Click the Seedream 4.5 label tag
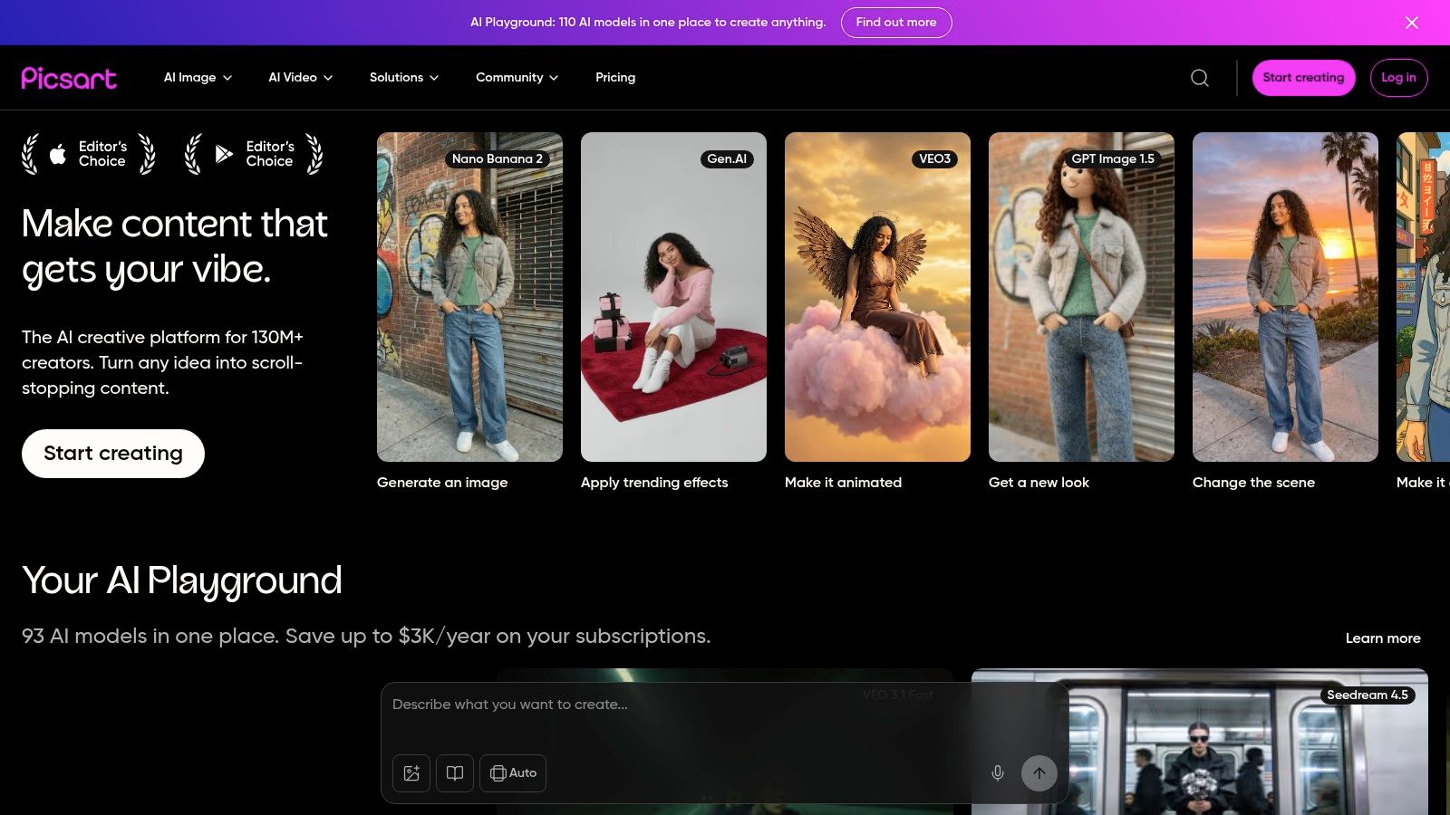Viewport: 1450px width, 815px height. (x=1368, y=695)
